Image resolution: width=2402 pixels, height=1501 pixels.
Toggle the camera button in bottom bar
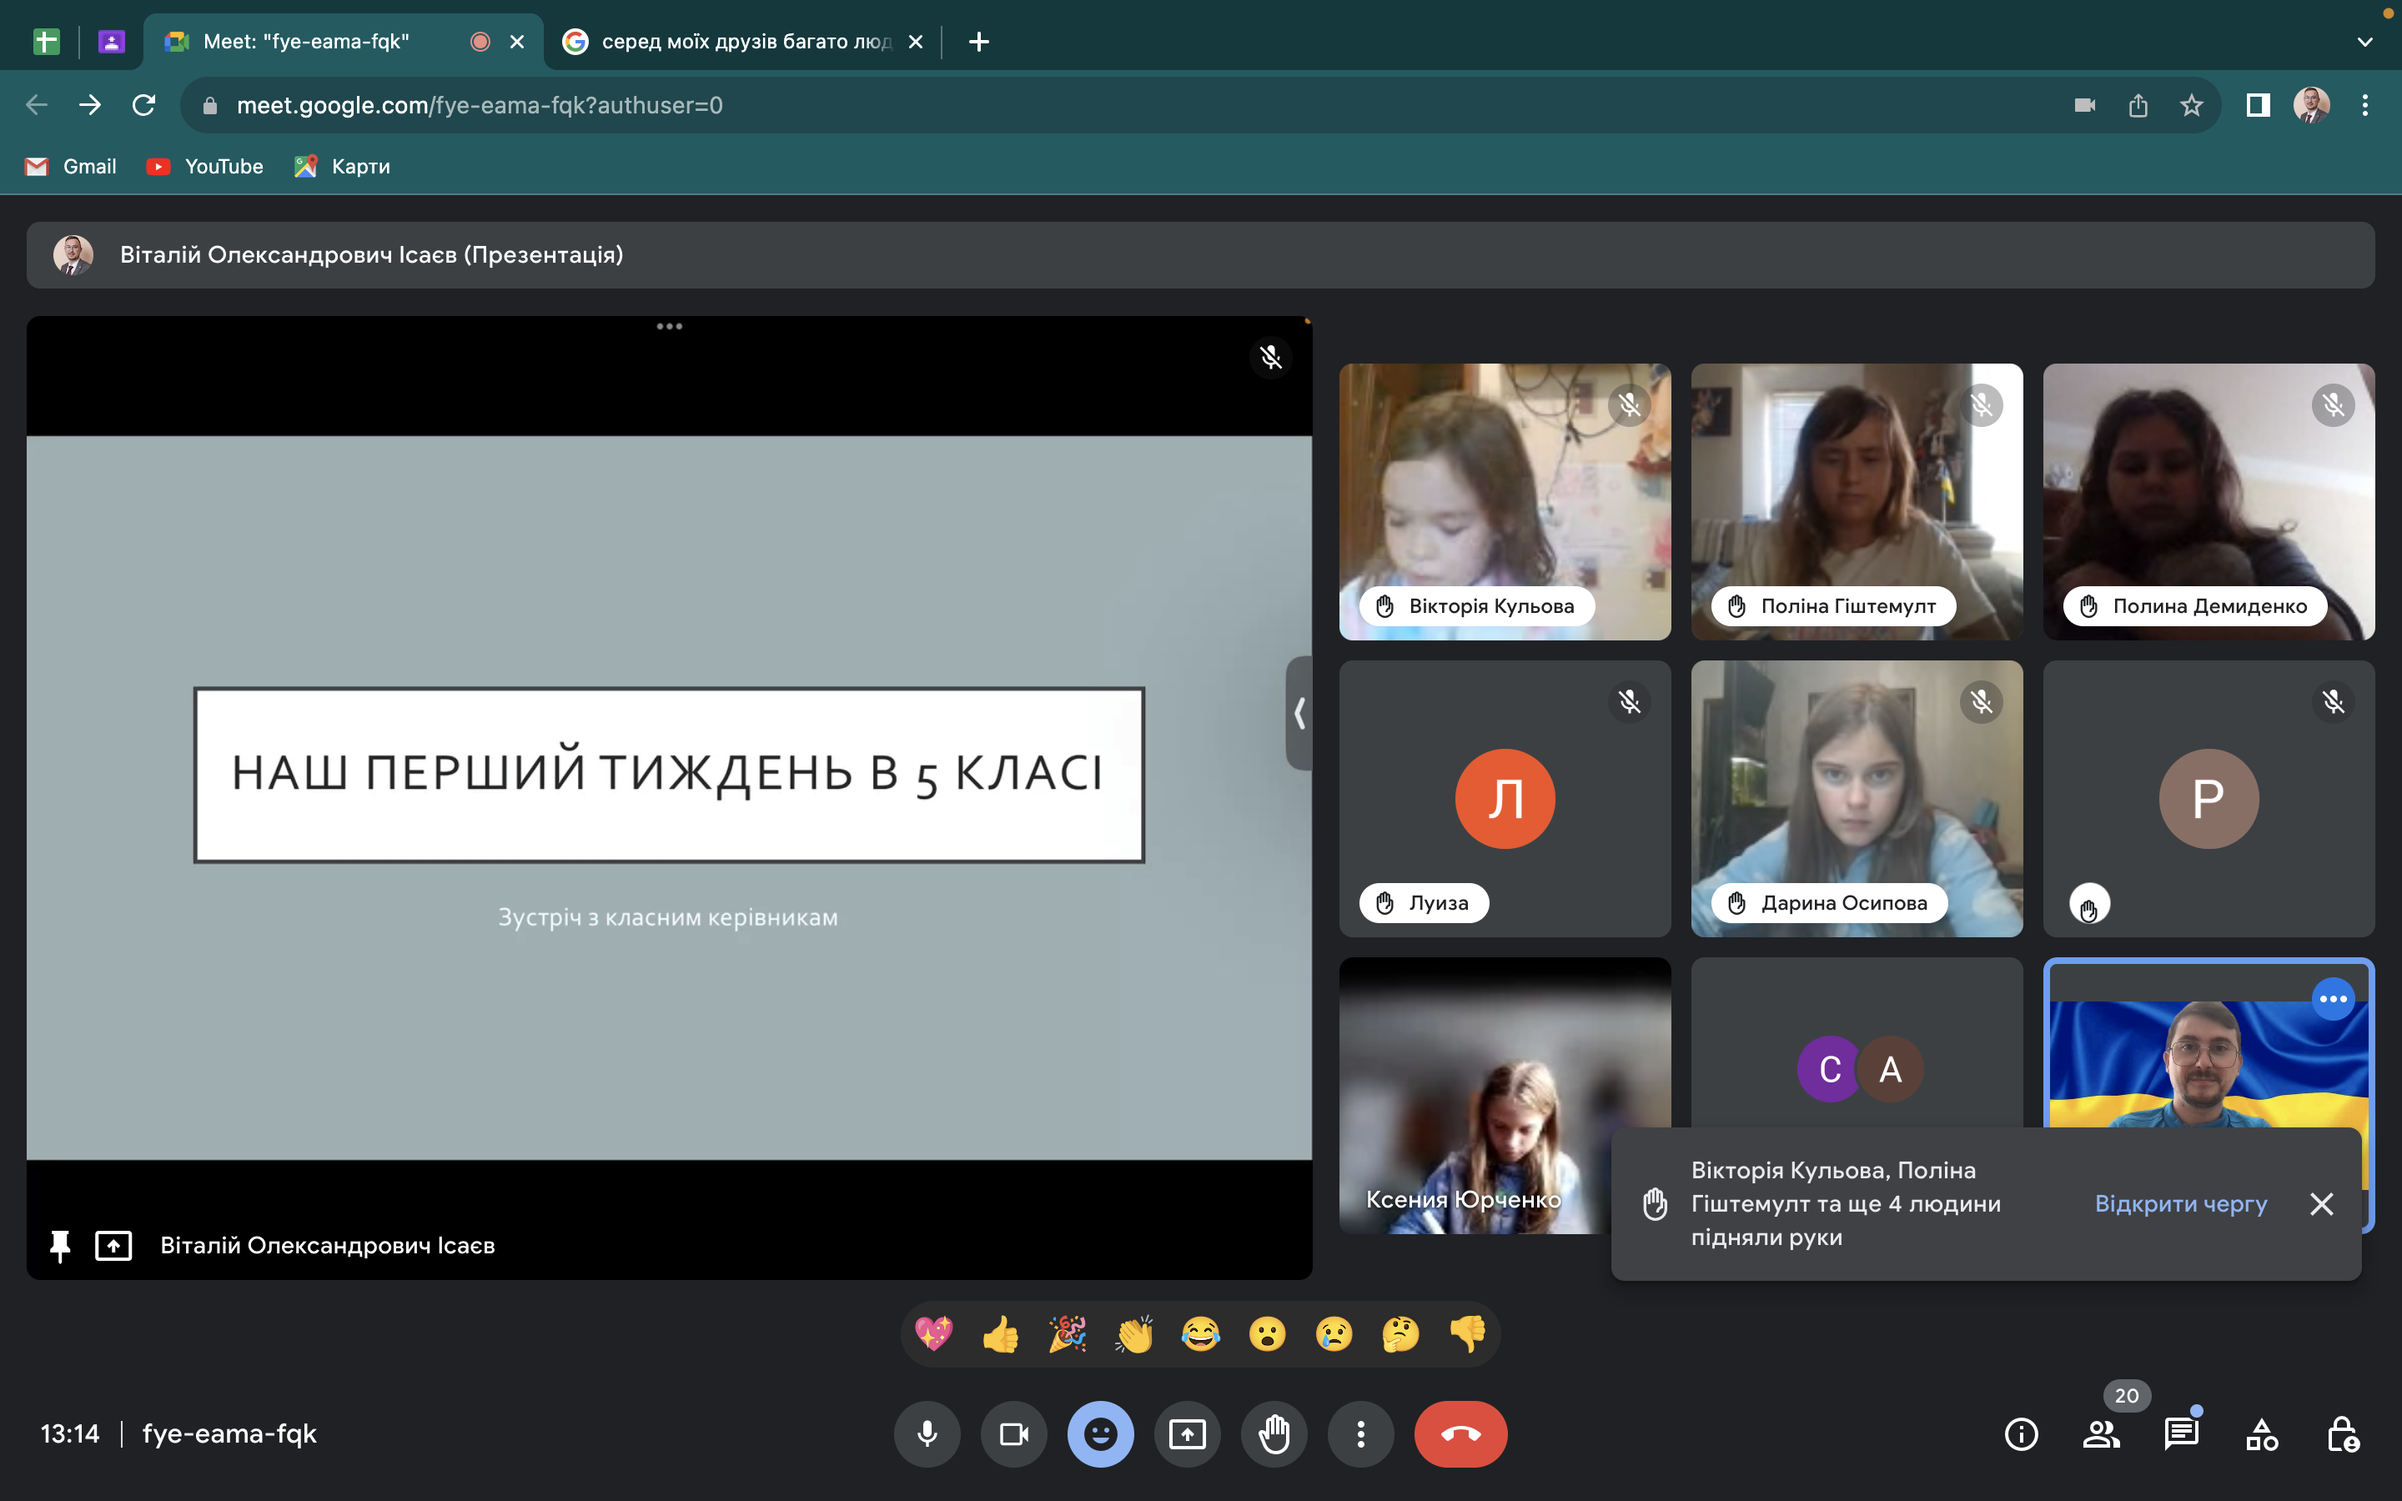pyautogui.click(x=1013, y=1433)
